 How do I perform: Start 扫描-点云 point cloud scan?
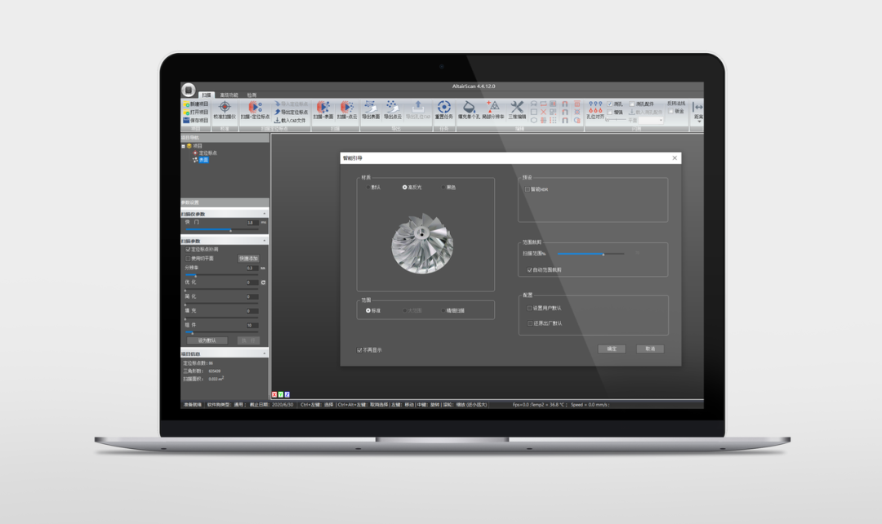pos(346,108)
